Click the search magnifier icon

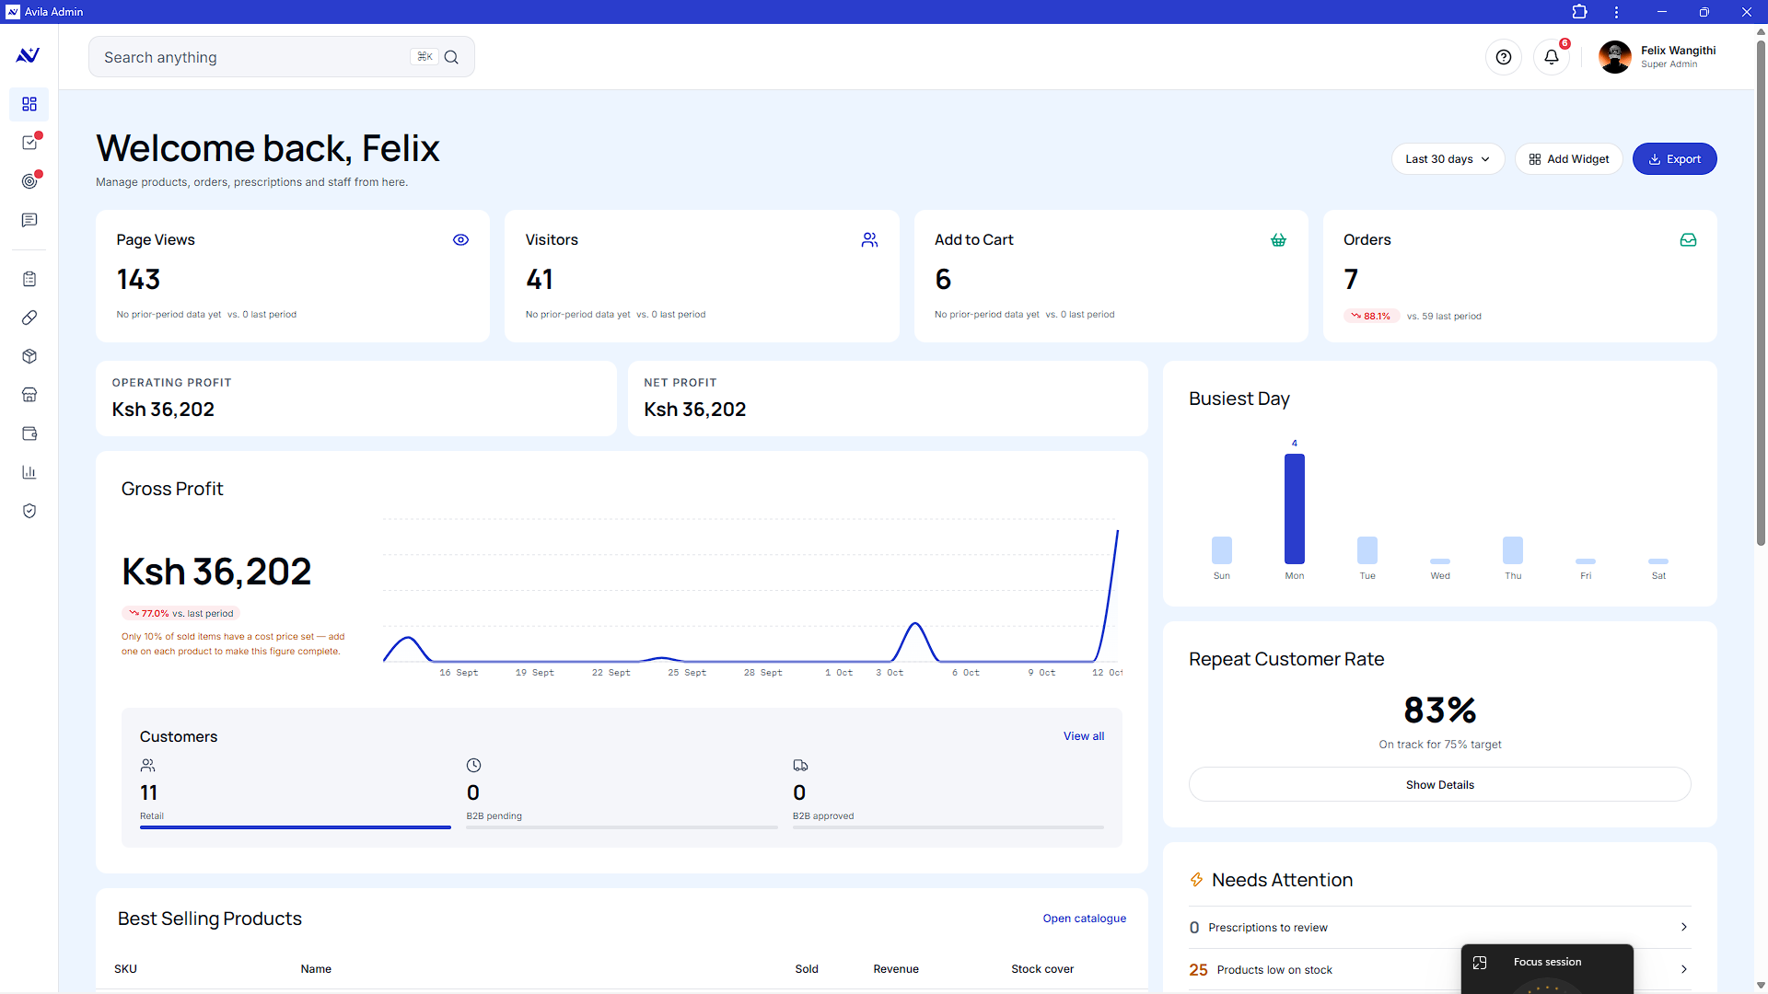pyautogui.click(x=451, y=57)
